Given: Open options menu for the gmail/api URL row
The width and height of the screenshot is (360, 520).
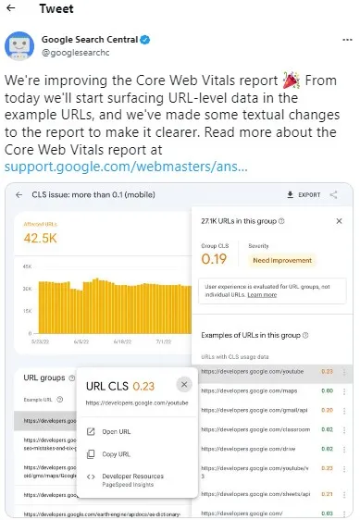Looking at the screenshot, I should coord(344,411).
